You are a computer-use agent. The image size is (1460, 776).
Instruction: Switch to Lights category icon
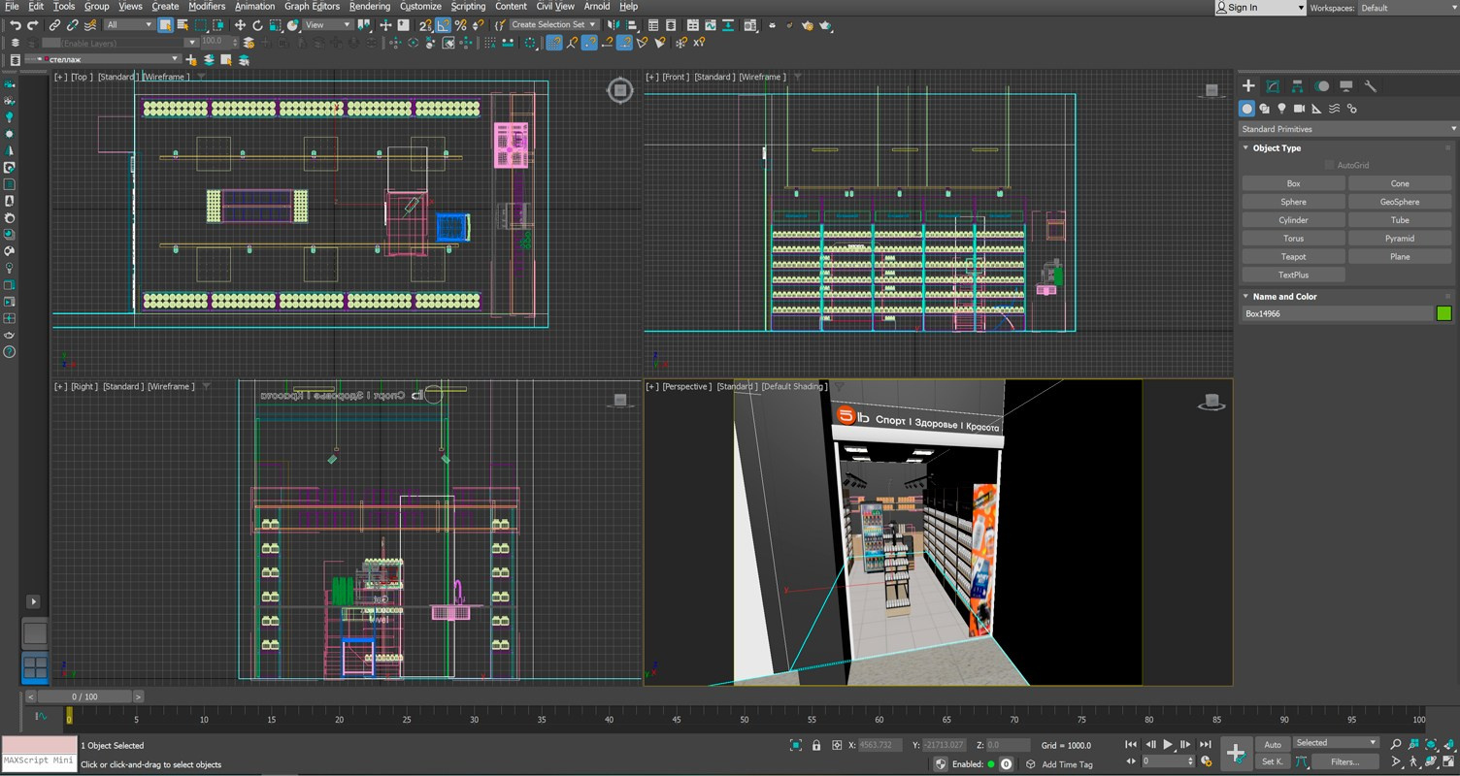(1281, 109)
